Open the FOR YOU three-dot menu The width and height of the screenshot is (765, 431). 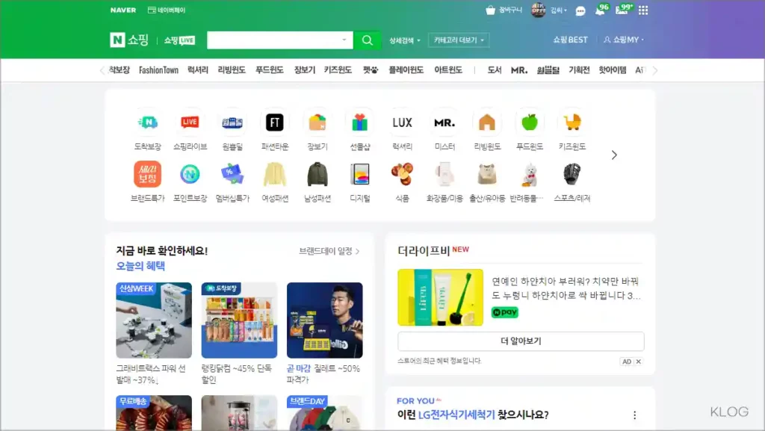coord(634,415)
